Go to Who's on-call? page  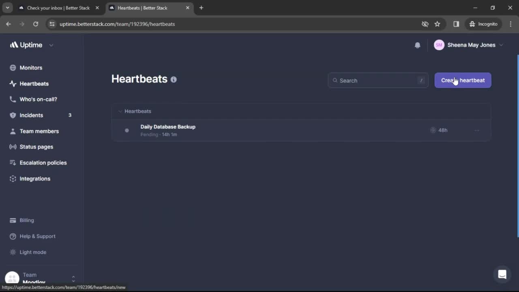click(x=38, y=99)
